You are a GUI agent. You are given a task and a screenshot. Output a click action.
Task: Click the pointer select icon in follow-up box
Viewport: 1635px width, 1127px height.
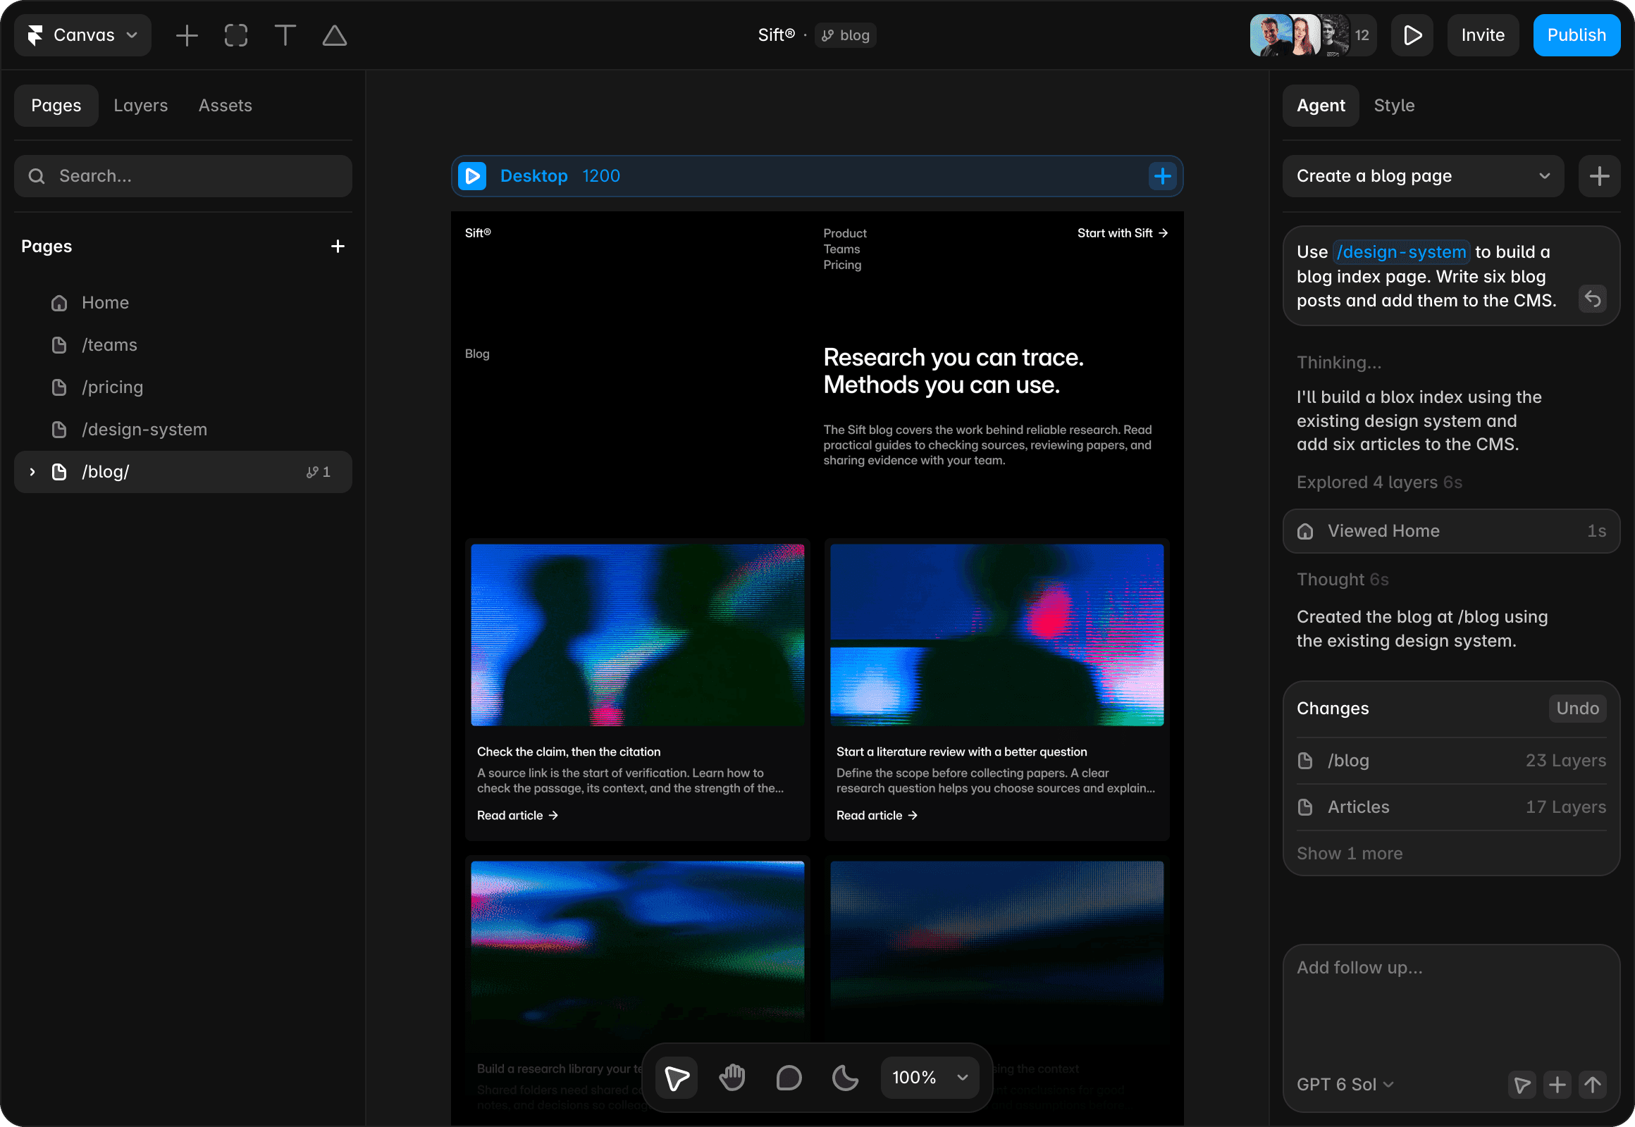coord(1522,1085)
